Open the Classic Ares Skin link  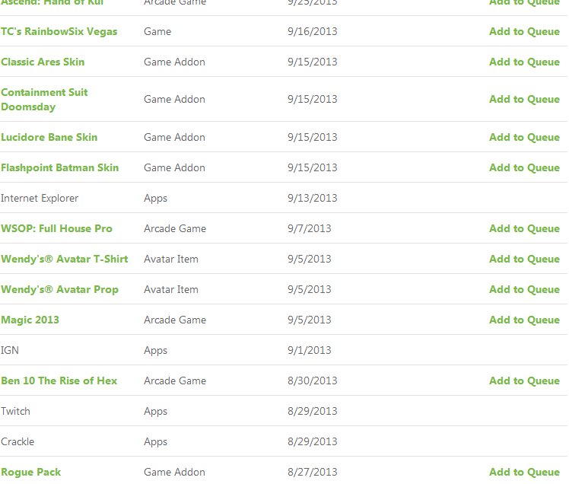(43, 62)
